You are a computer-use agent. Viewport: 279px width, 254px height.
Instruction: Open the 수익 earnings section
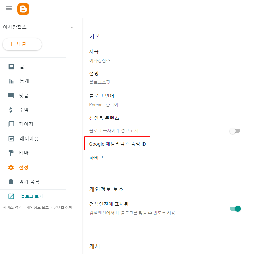click(x=24, y=110)
